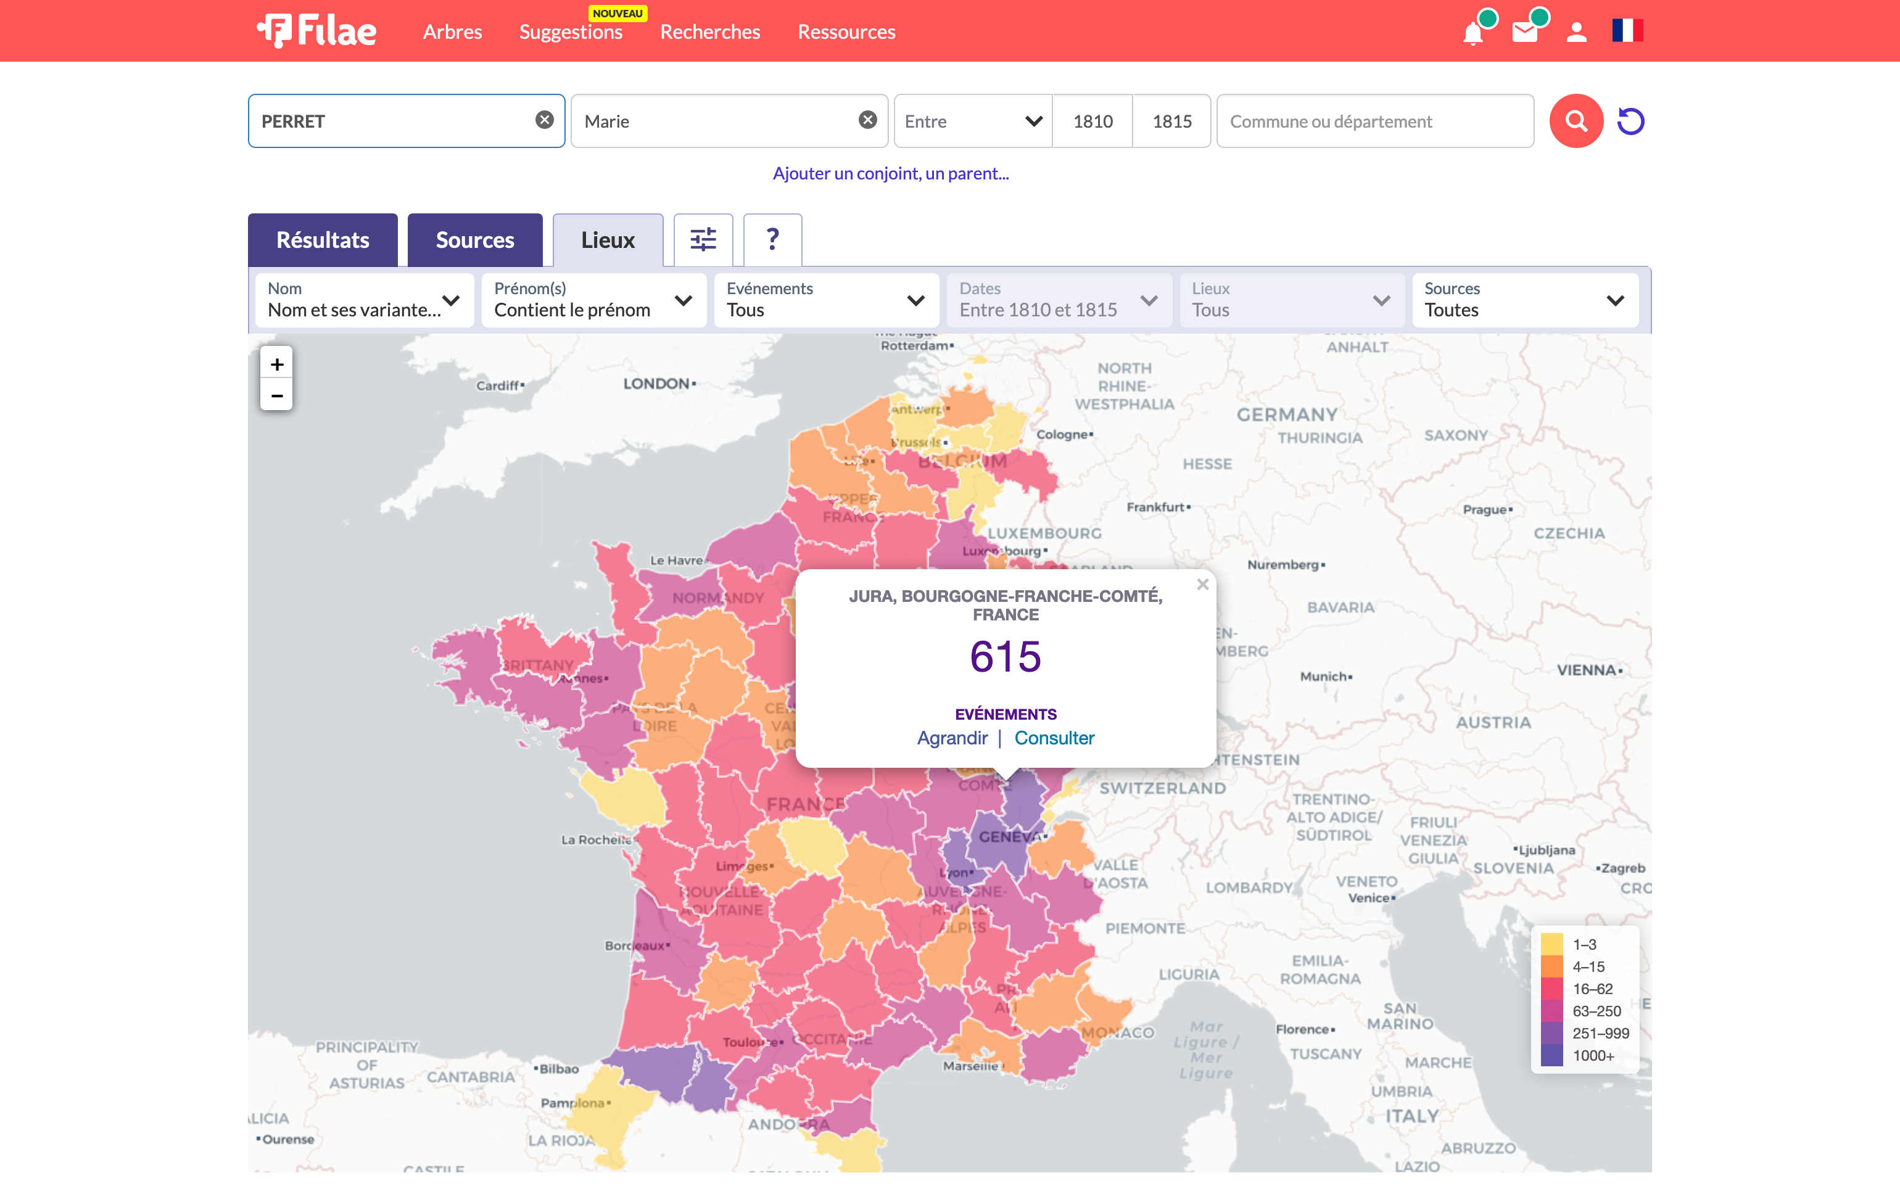Open the Evénements filter dropdown

(x=826, y=300)
